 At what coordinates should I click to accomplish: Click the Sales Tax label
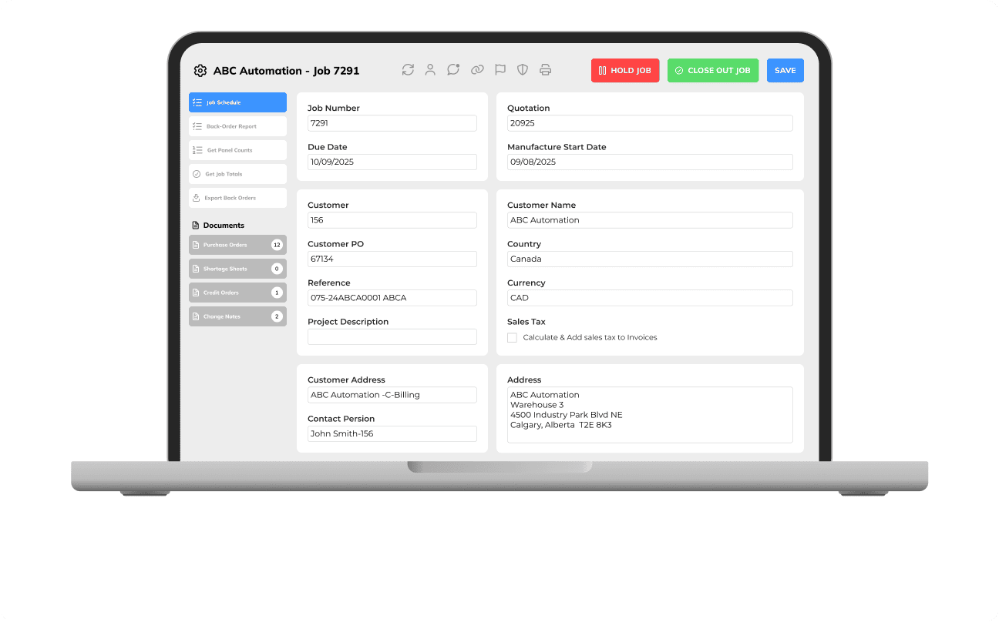click(x=526, y=322)
